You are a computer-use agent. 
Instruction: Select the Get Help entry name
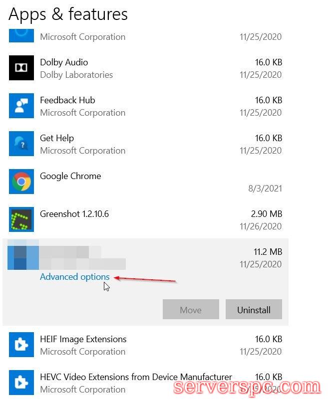57,138
